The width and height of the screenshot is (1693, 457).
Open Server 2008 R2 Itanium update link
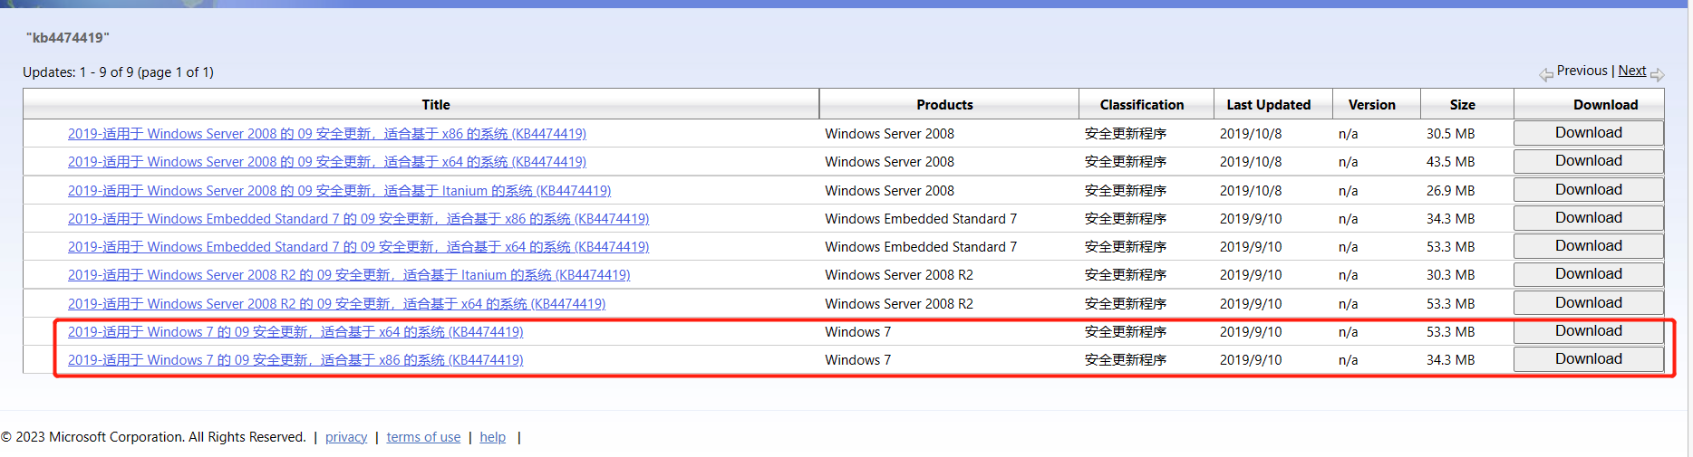click(x=349, y=275)
